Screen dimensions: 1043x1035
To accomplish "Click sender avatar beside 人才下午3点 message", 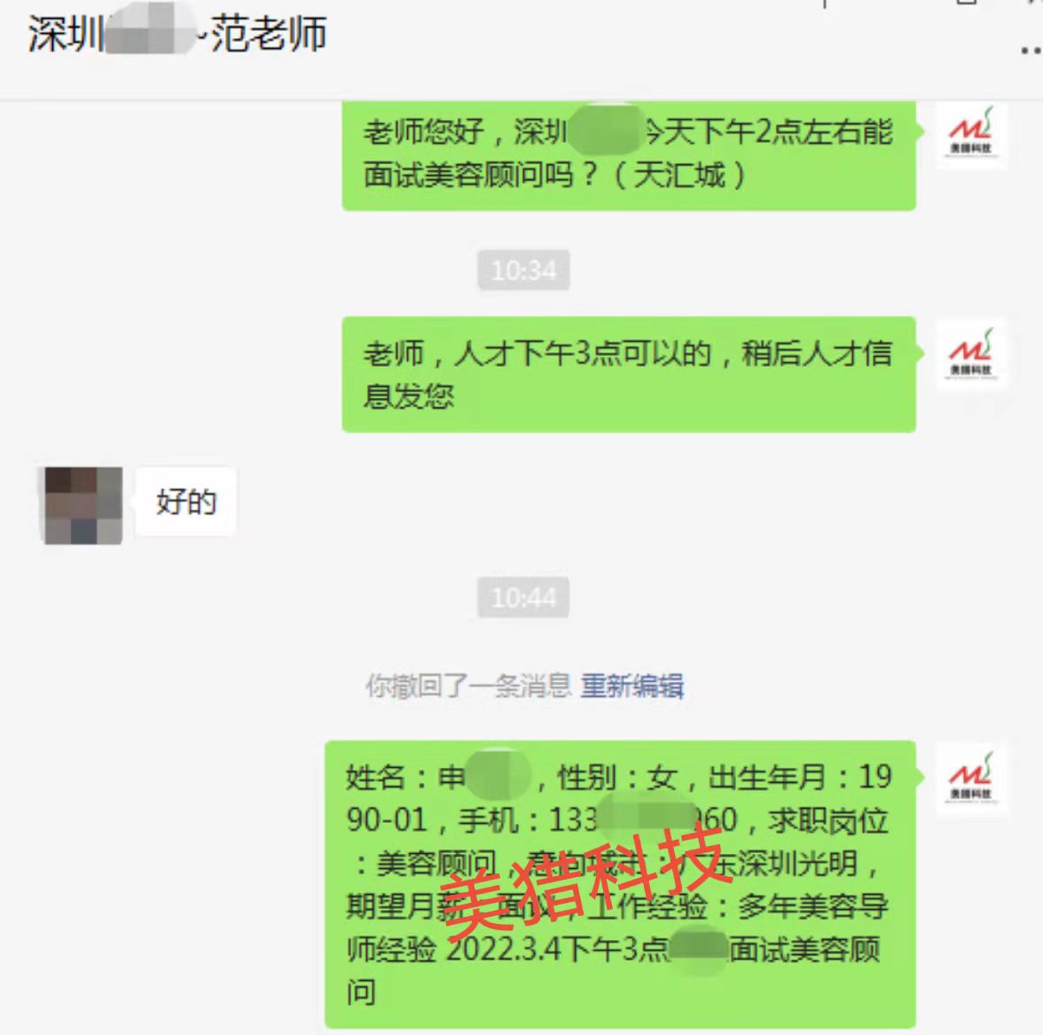I will click(x=970, y=352).
